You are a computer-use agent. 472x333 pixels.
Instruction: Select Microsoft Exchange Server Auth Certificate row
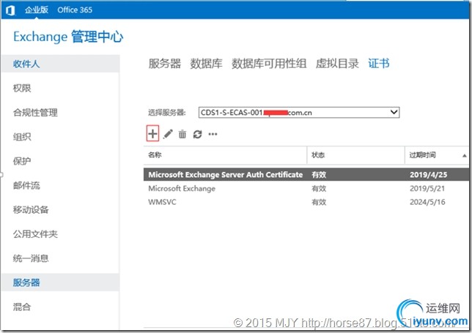click(x=306, y=175)
